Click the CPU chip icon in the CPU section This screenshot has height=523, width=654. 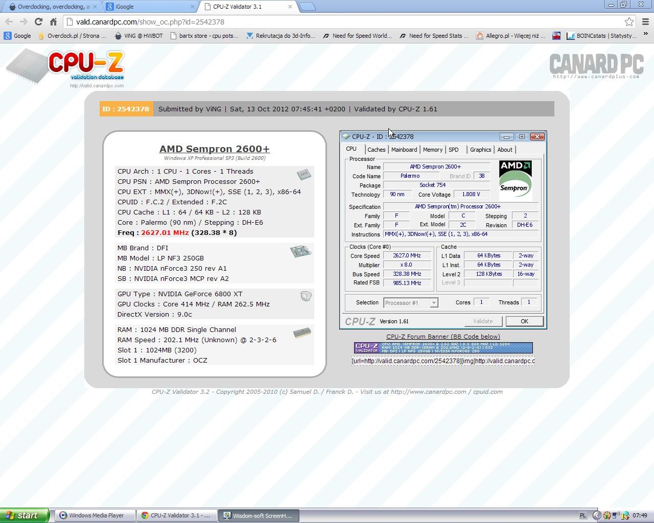tap(304, 174)
